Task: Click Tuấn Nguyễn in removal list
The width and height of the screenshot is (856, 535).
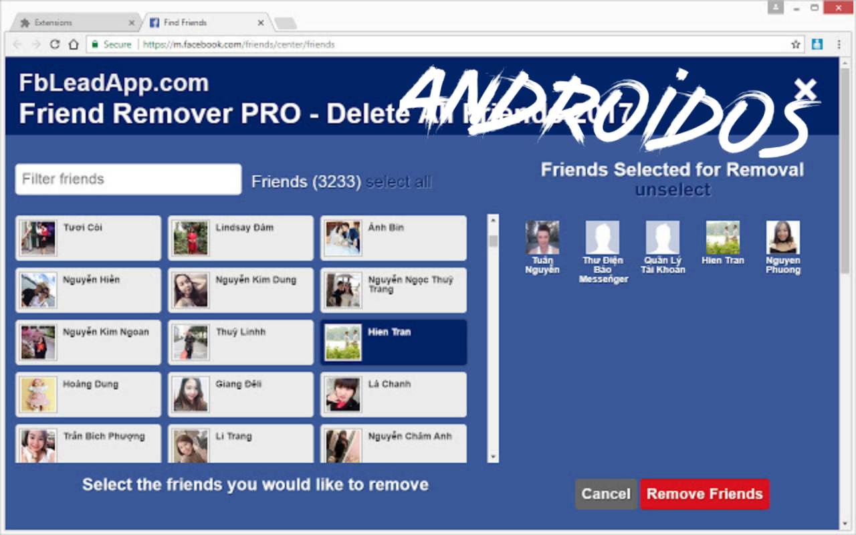Action: [x=542, y=247]
